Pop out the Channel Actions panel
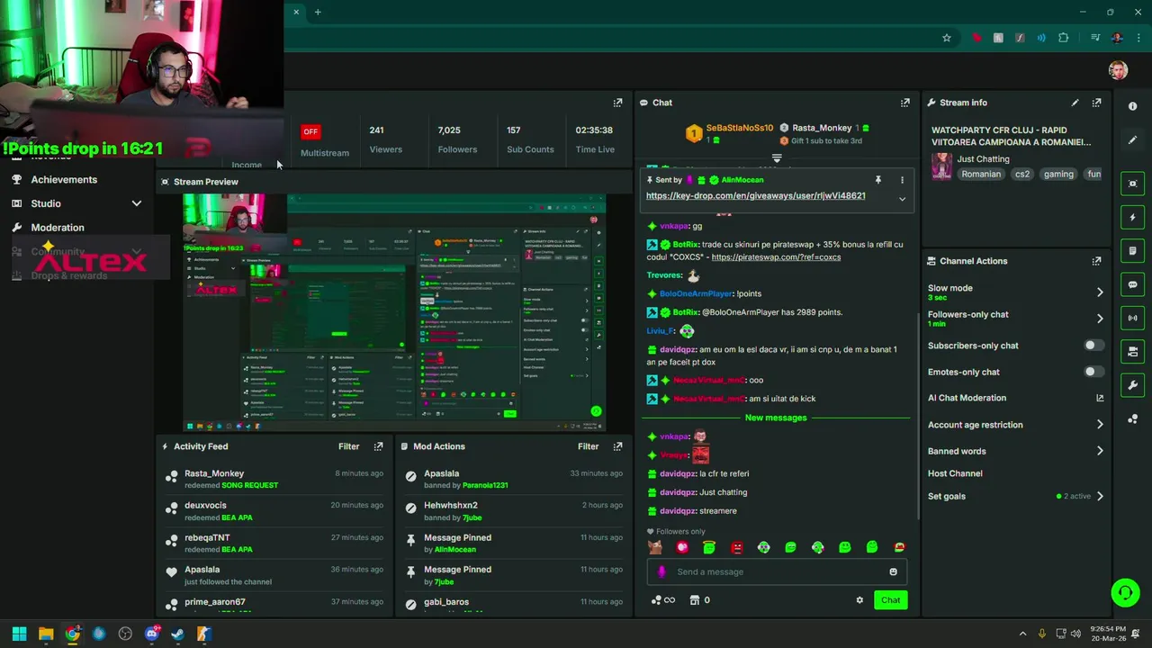This screenshot has height=648, width=1152. (1096, 261)
